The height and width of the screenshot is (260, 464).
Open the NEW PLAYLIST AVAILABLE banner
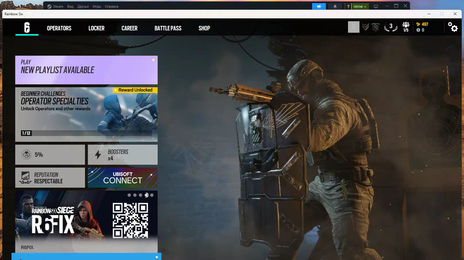point(86,70)
